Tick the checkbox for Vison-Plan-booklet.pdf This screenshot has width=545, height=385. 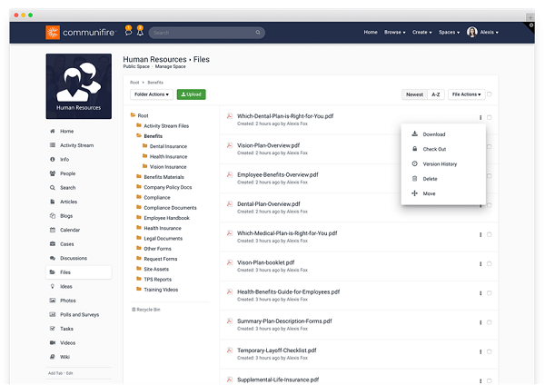pyautogui.click(x=489, y=264)
